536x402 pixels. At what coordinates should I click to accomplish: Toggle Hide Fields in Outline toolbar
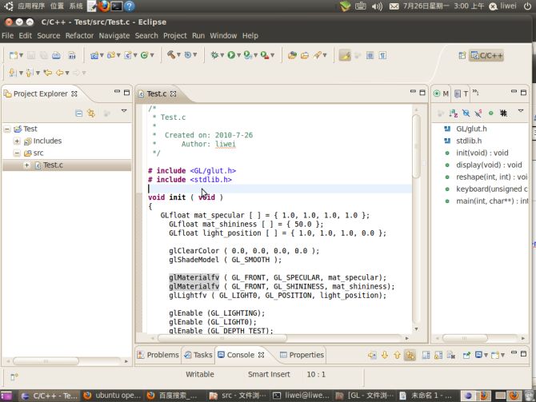pyautogui.click(x=466, y=113)
